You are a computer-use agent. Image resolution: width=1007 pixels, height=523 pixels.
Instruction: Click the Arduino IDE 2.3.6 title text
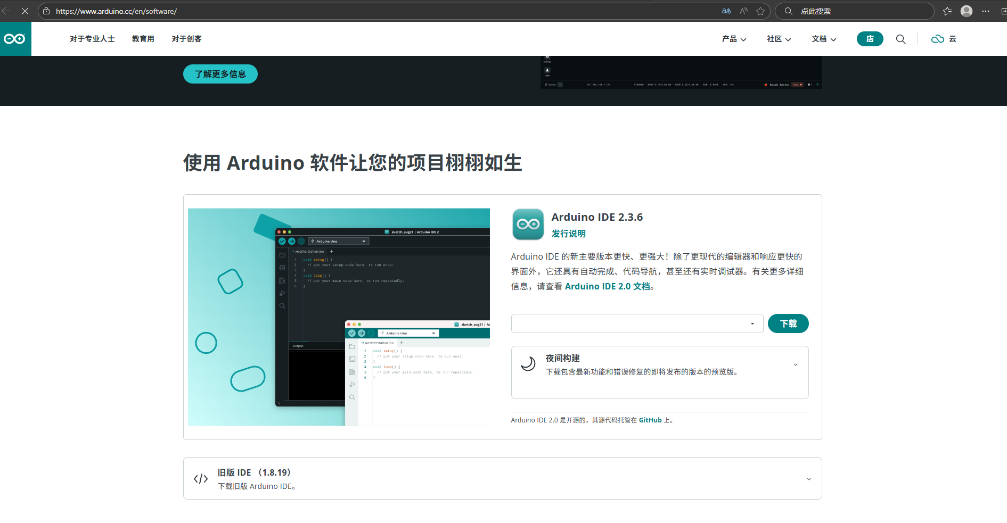click(x=597, y=217)
